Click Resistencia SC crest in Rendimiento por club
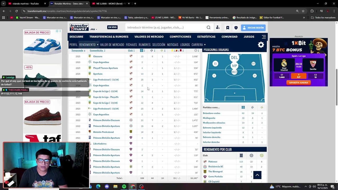 click(x=205, y=167)
